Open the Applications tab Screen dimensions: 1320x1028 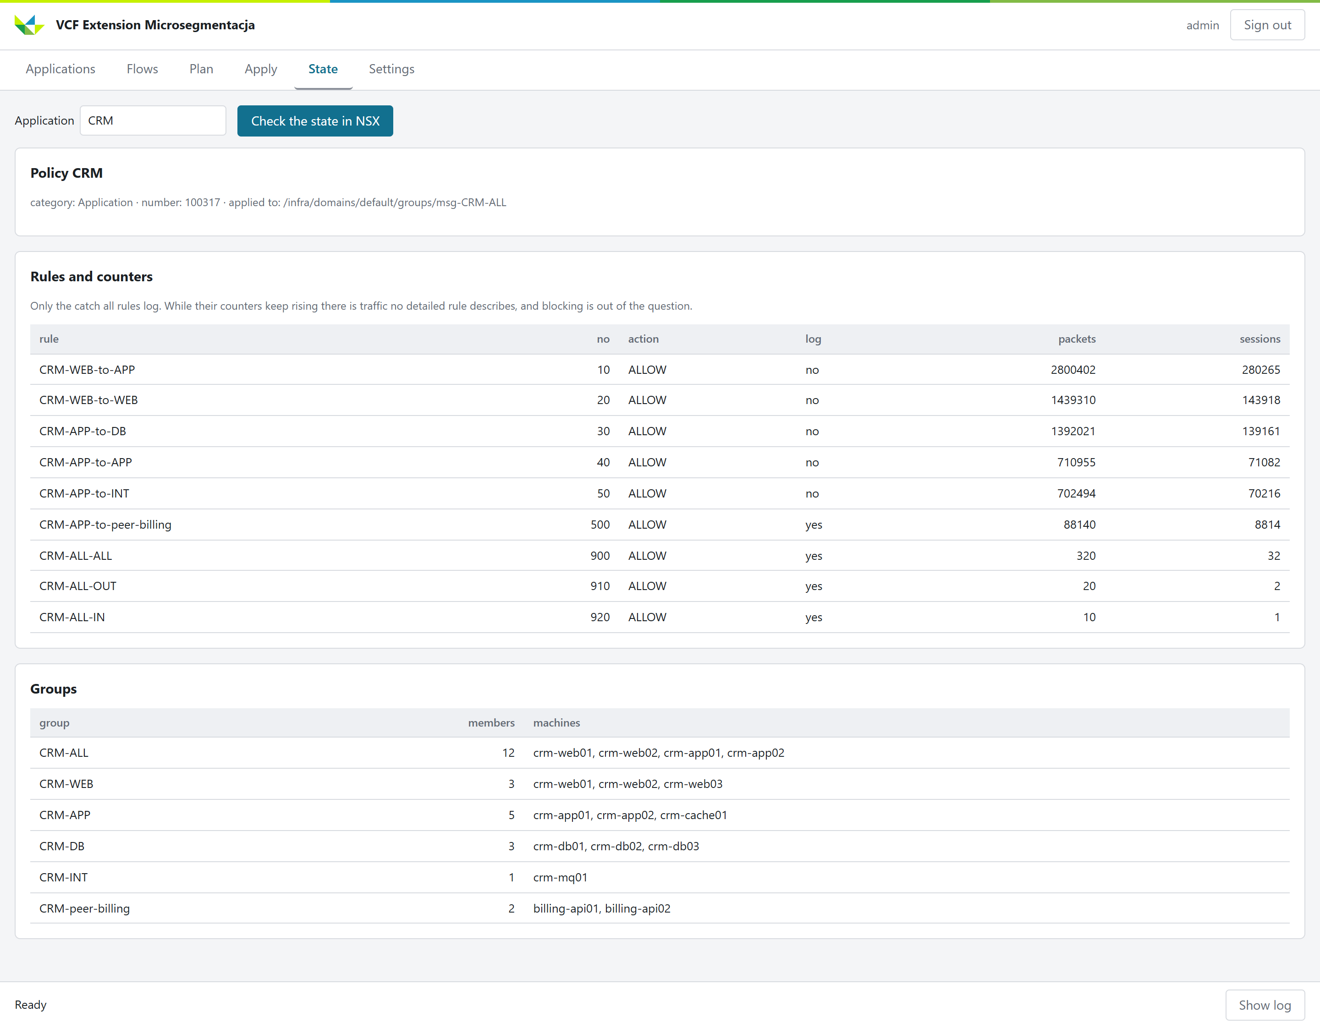pos(60,69)
